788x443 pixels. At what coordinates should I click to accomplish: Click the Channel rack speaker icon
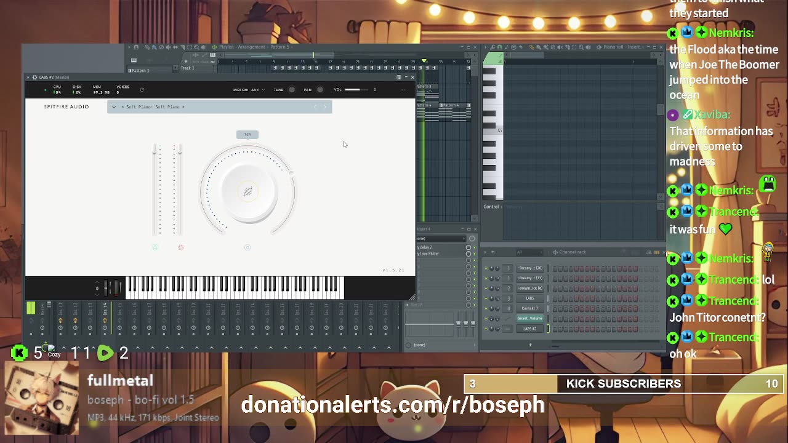[x=555, y=252]
